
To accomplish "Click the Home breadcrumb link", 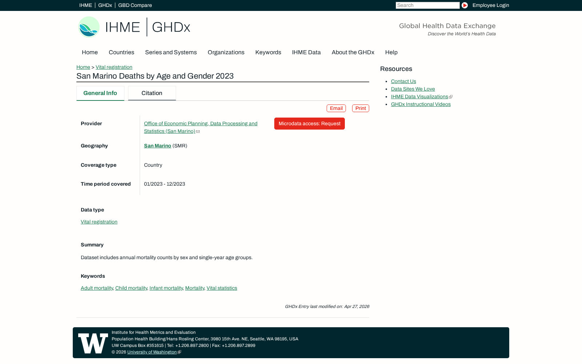I will pos(83,67).
